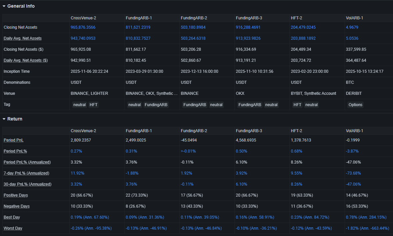Click the Positive Days row label
The height and width of the screenshot is (236, 393).
(16, 195)
